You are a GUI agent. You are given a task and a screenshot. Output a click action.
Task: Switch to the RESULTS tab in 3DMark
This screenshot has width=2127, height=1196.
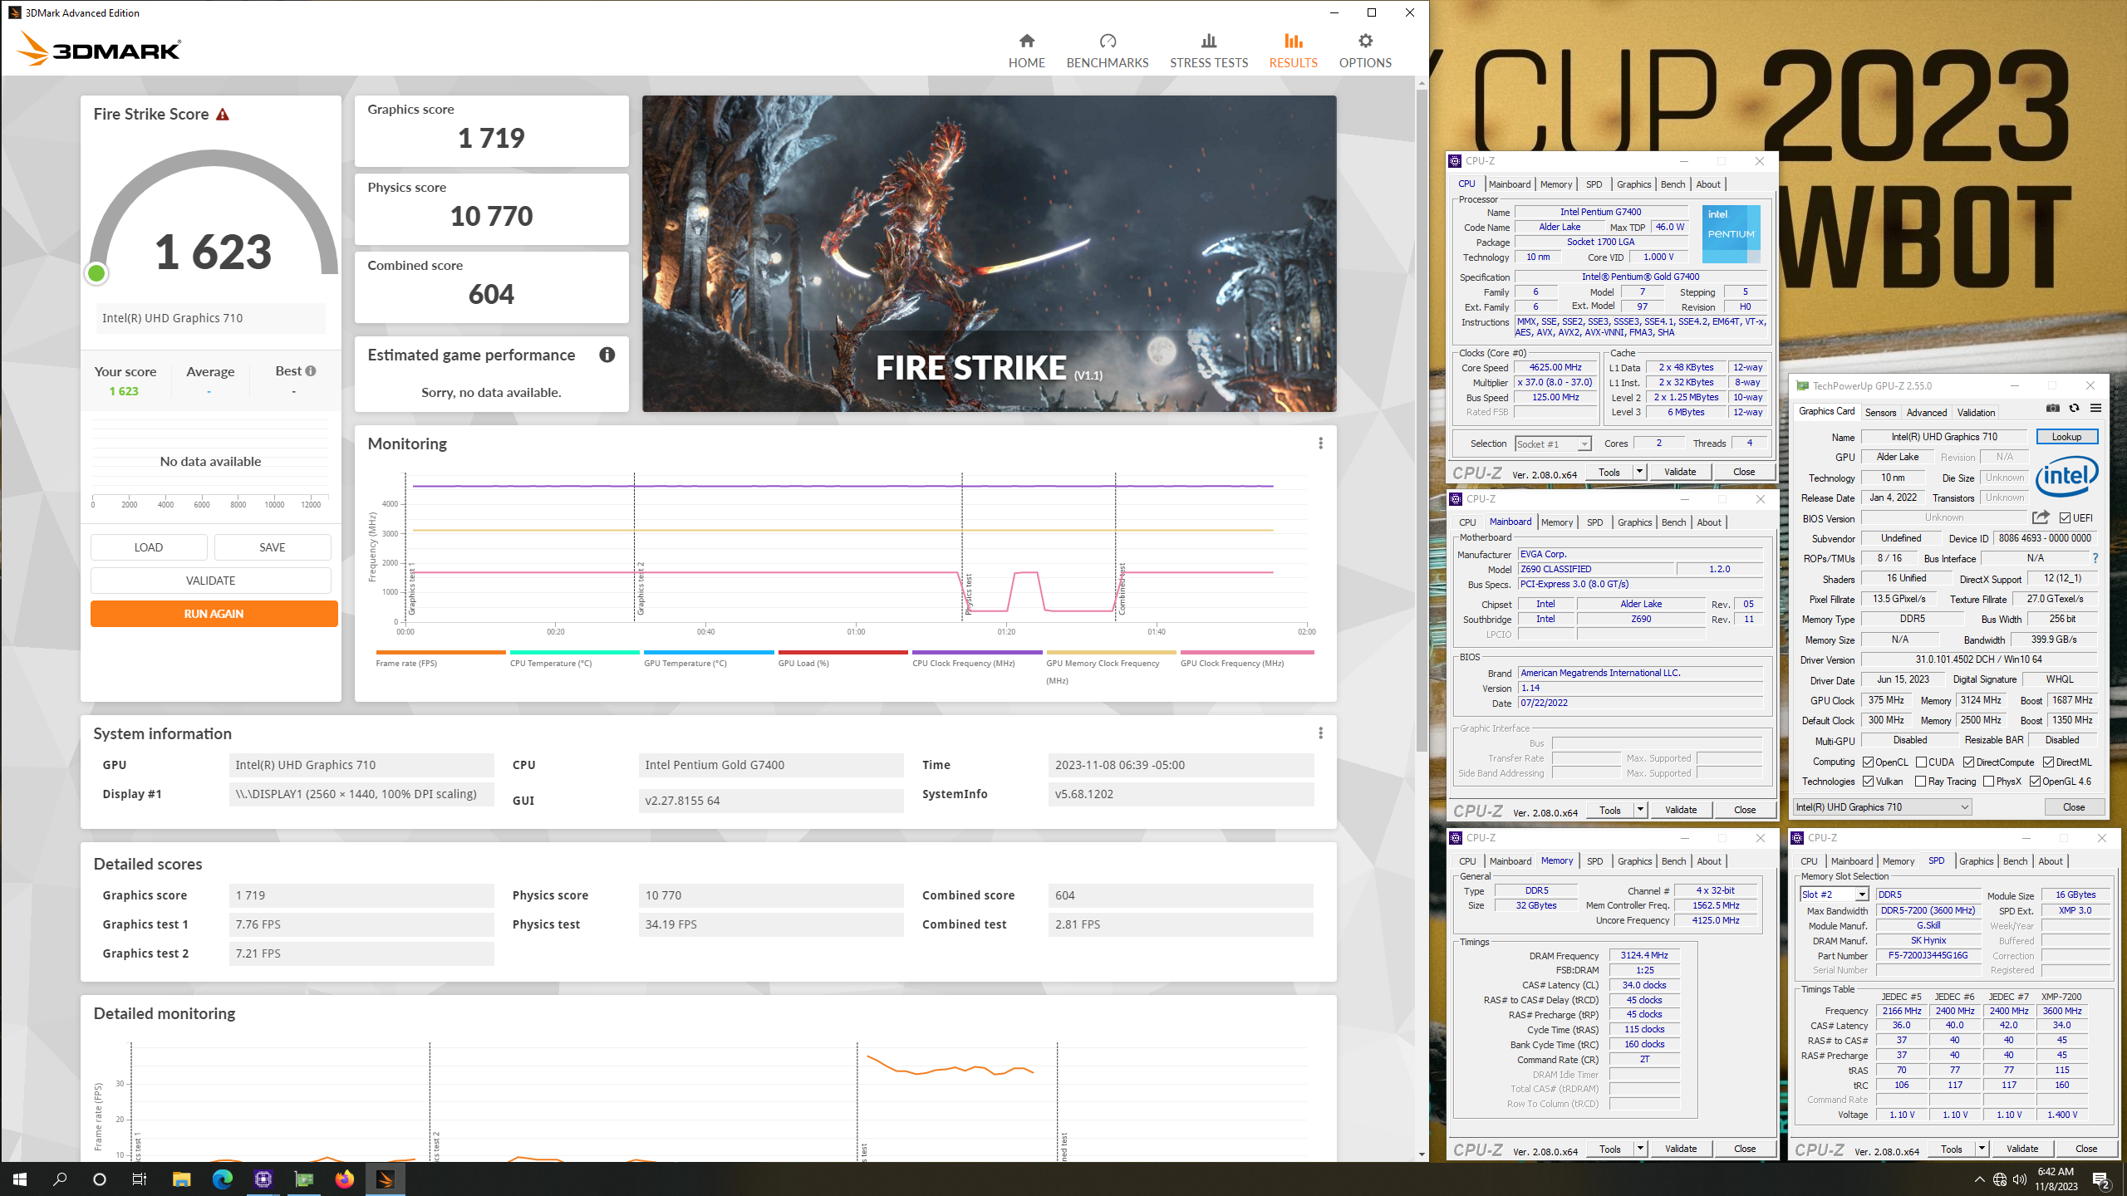[1293, 51]
